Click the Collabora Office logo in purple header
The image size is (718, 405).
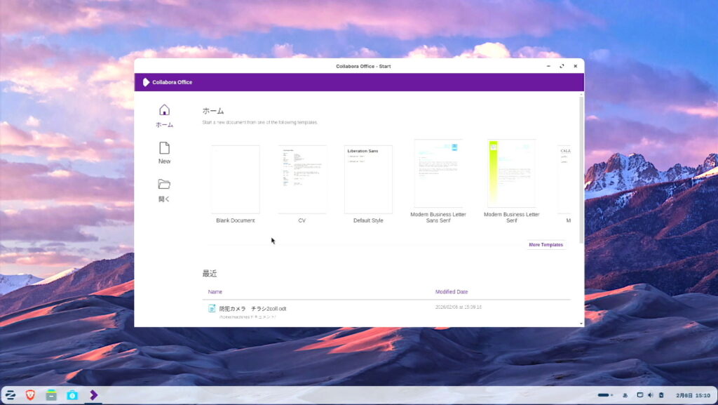click(147, 82)
